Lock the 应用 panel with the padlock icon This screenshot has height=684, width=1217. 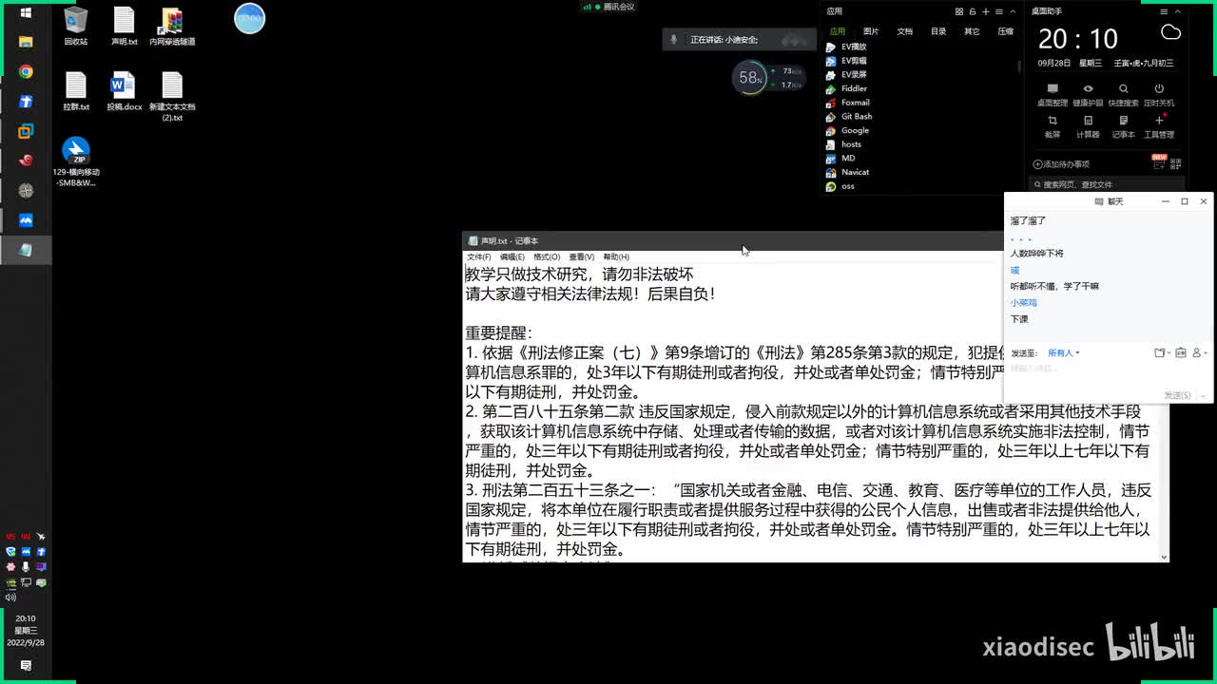[973, 11]
